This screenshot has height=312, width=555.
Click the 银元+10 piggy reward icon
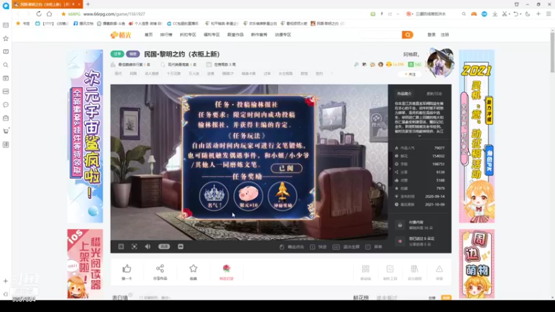coord(248,196)
